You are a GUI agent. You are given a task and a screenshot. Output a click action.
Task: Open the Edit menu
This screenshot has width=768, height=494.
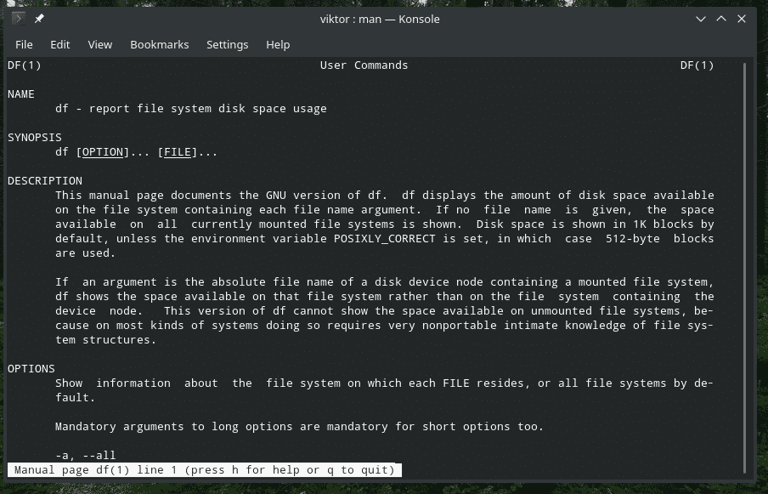59,44
